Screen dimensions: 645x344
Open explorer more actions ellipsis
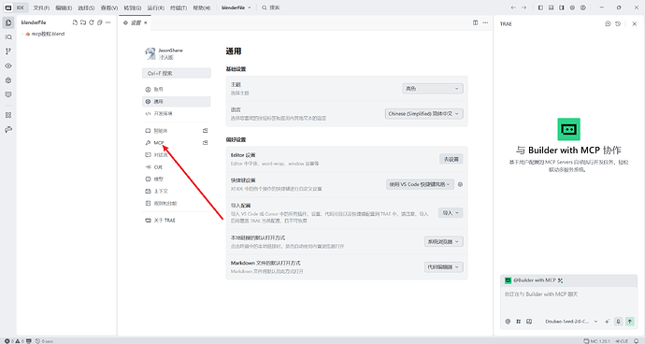click(x=108, y=22)
